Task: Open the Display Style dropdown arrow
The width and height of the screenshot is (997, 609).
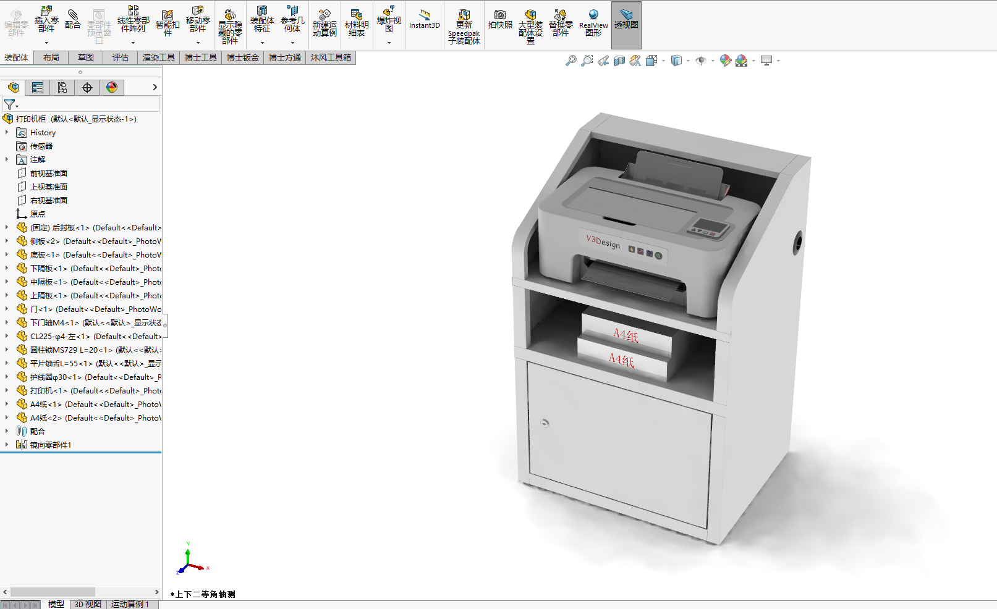Action: 688,61
